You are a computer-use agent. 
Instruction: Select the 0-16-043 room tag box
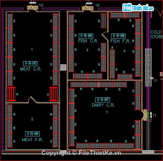(x=30, y=64)
